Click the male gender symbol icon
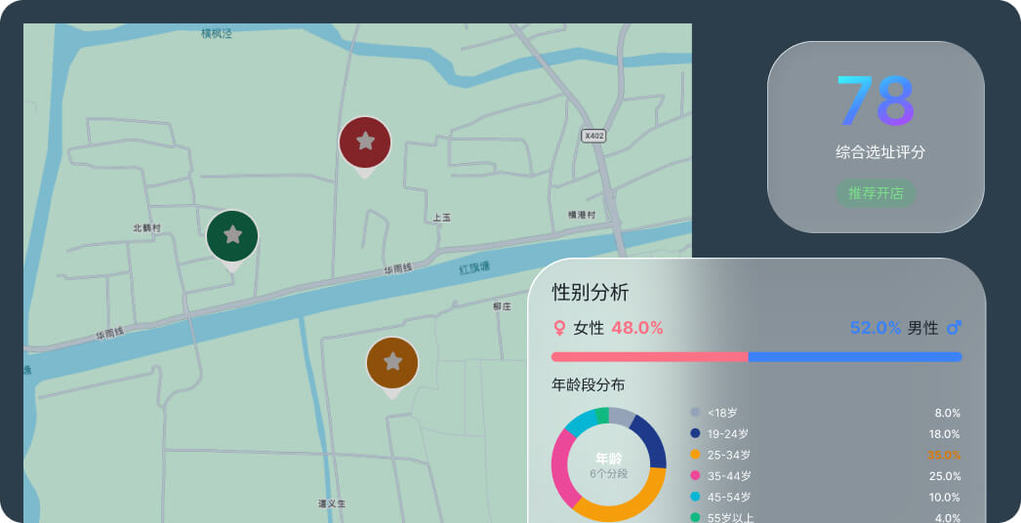This screenshot has width=1021, height=523. coord(954,328)
